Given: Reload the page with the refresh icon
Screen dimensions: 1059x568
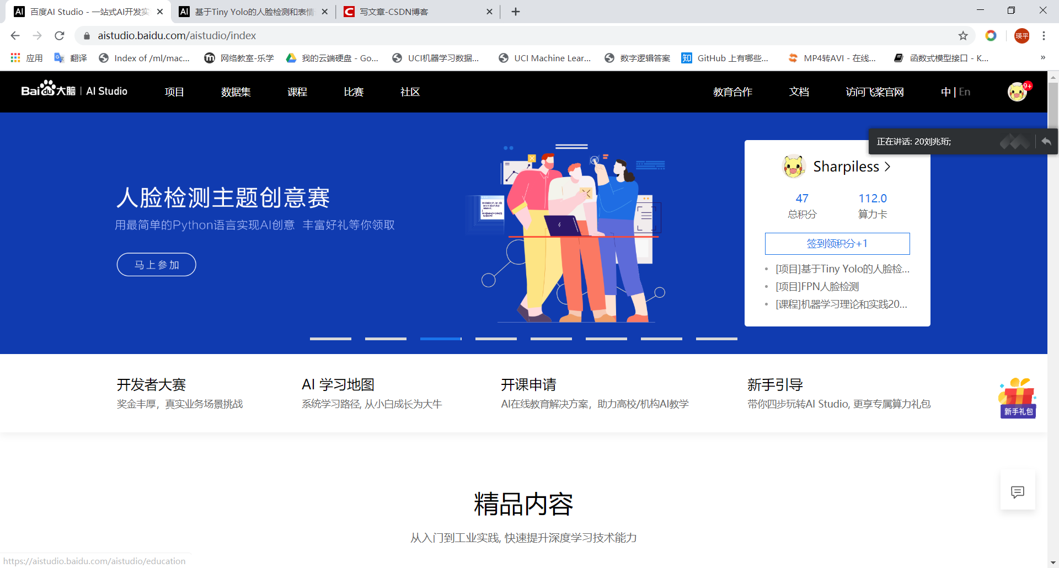Looking at the screenshot, I should 60,36.
